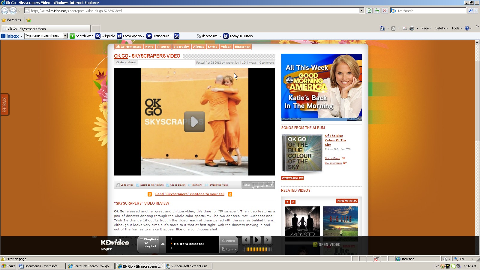Image resolution: width=480 pixels, height=270 pixels.
Task: Go forward with the browser Forward arrow
Action: point(13,10)
